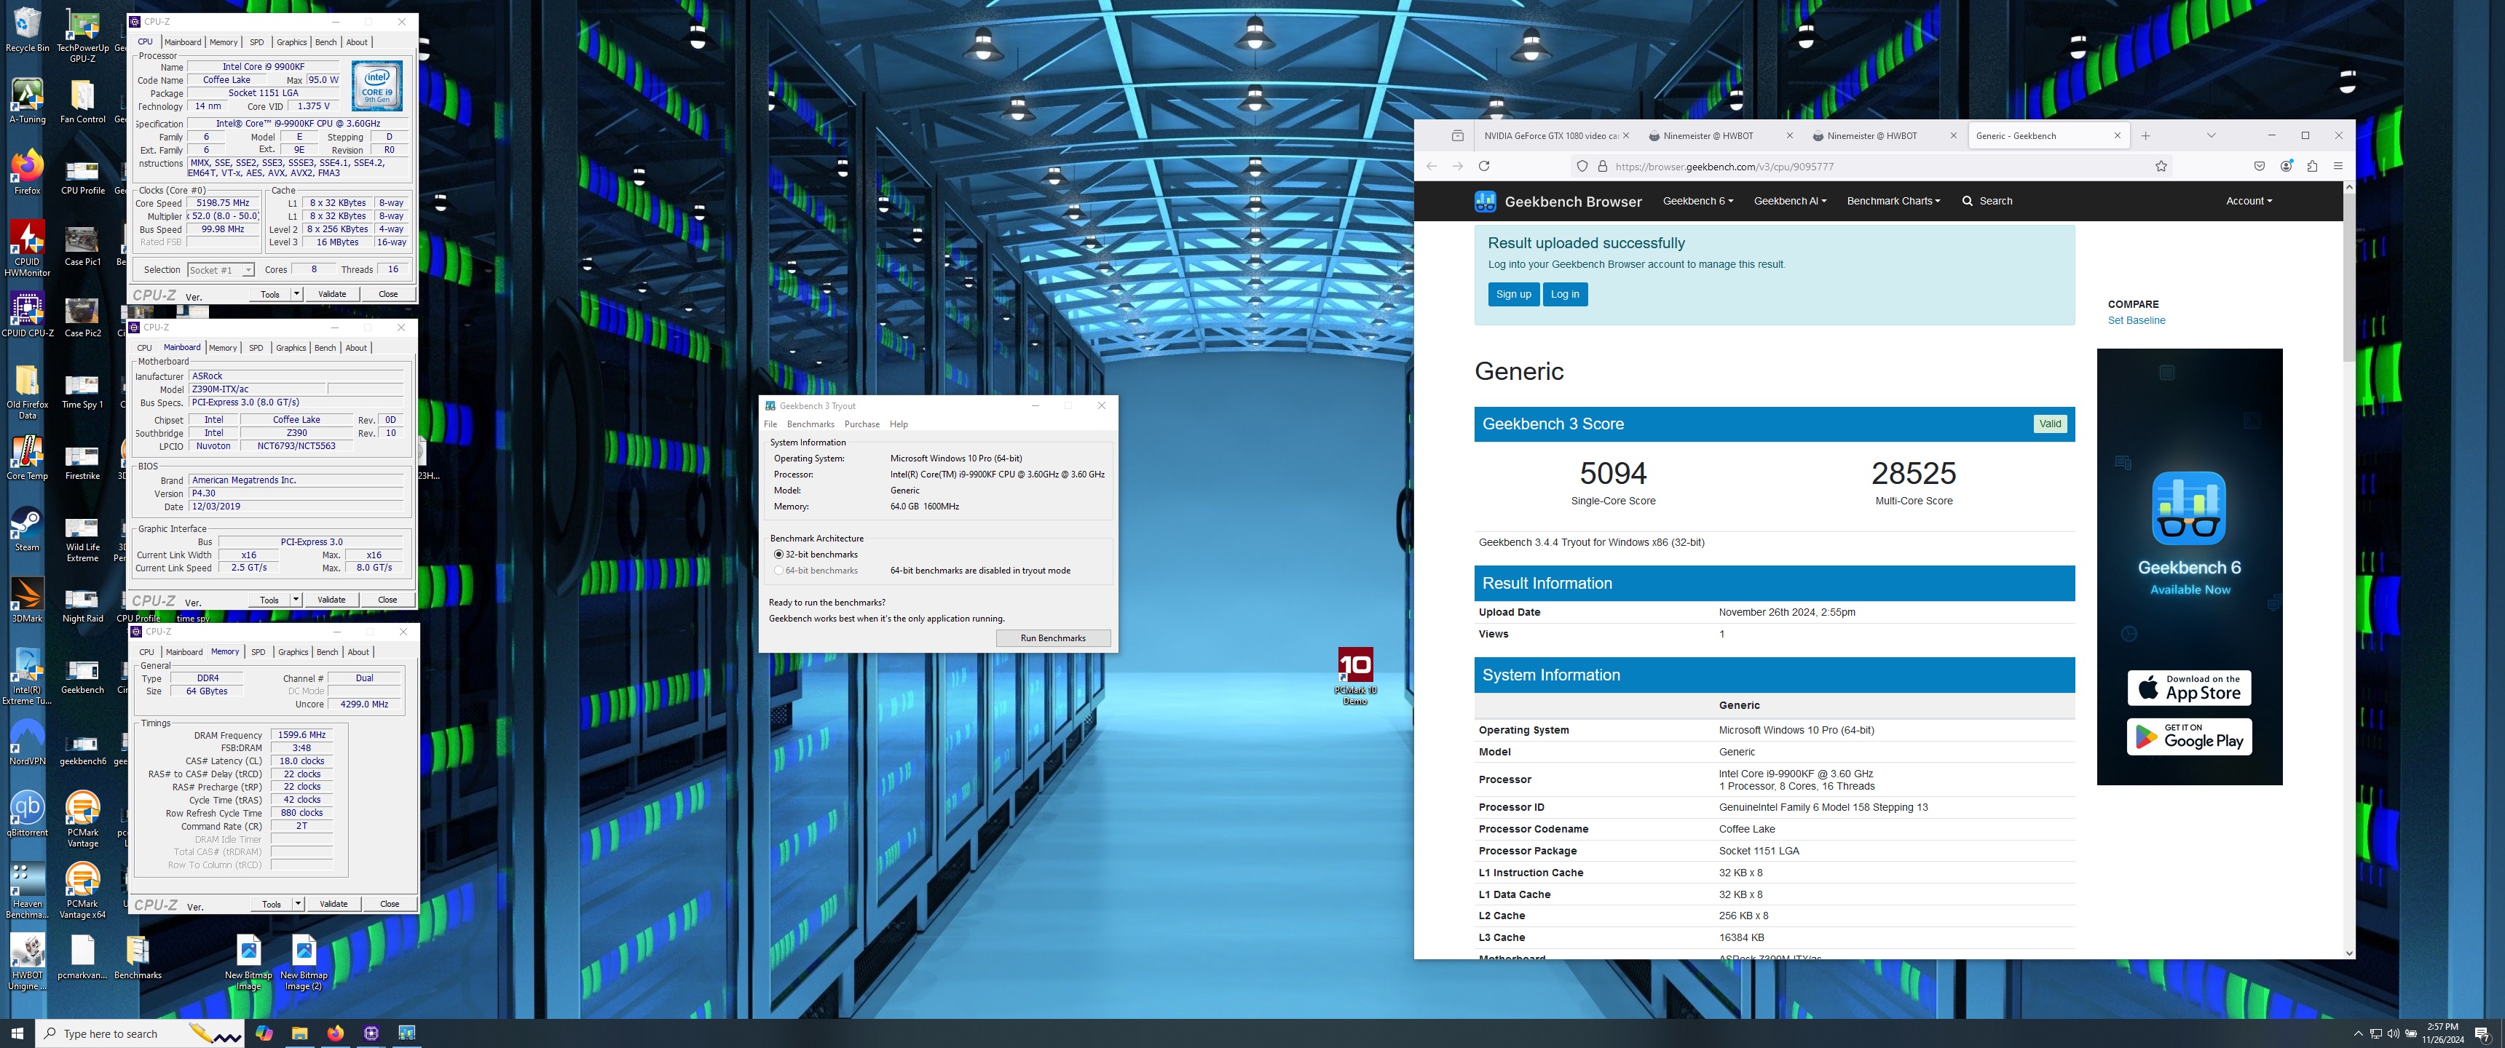The image size is (2505, 1048).
Task: Click the CPU-Z icon in the taskbar
Action: coord(371,1033)
